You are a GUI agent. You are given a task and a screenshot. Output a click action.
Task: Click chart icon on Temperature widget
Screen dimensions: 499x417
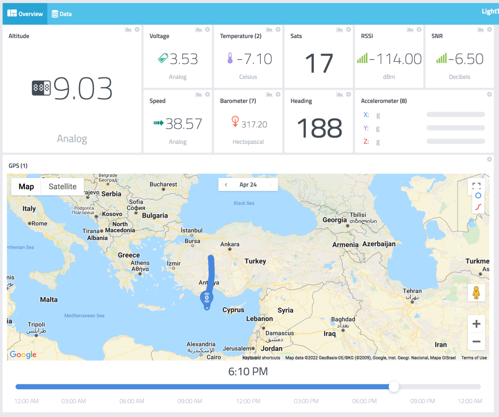pos(269,30)
